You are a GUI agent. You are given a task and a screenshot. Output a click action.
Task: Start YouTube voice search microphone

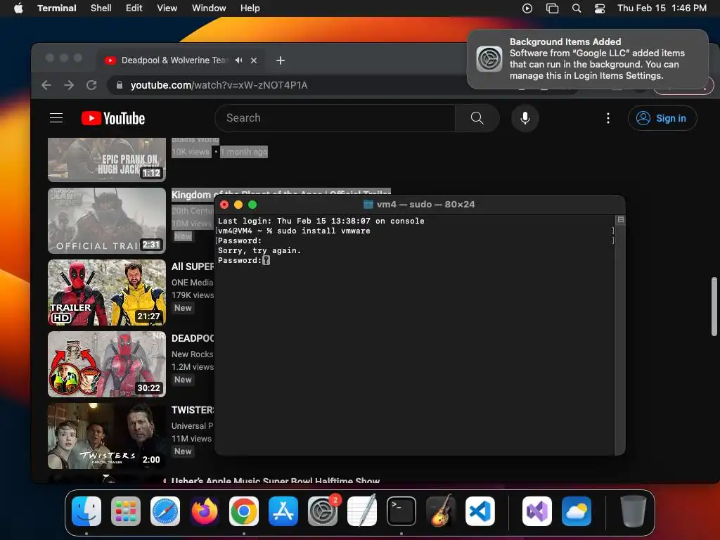pos(525,118)
